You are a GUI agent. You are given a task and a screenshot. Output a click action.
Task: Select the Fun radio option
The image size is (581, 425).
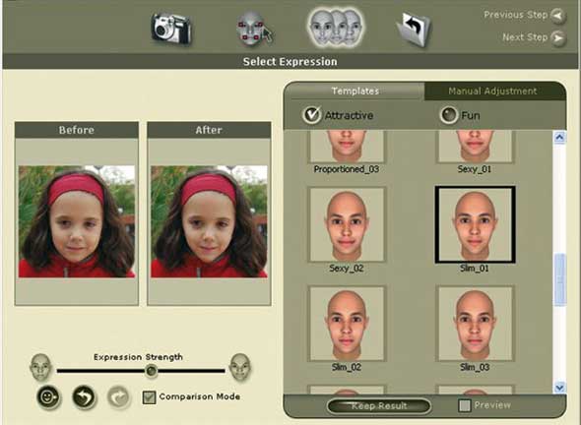coord(449,115)
